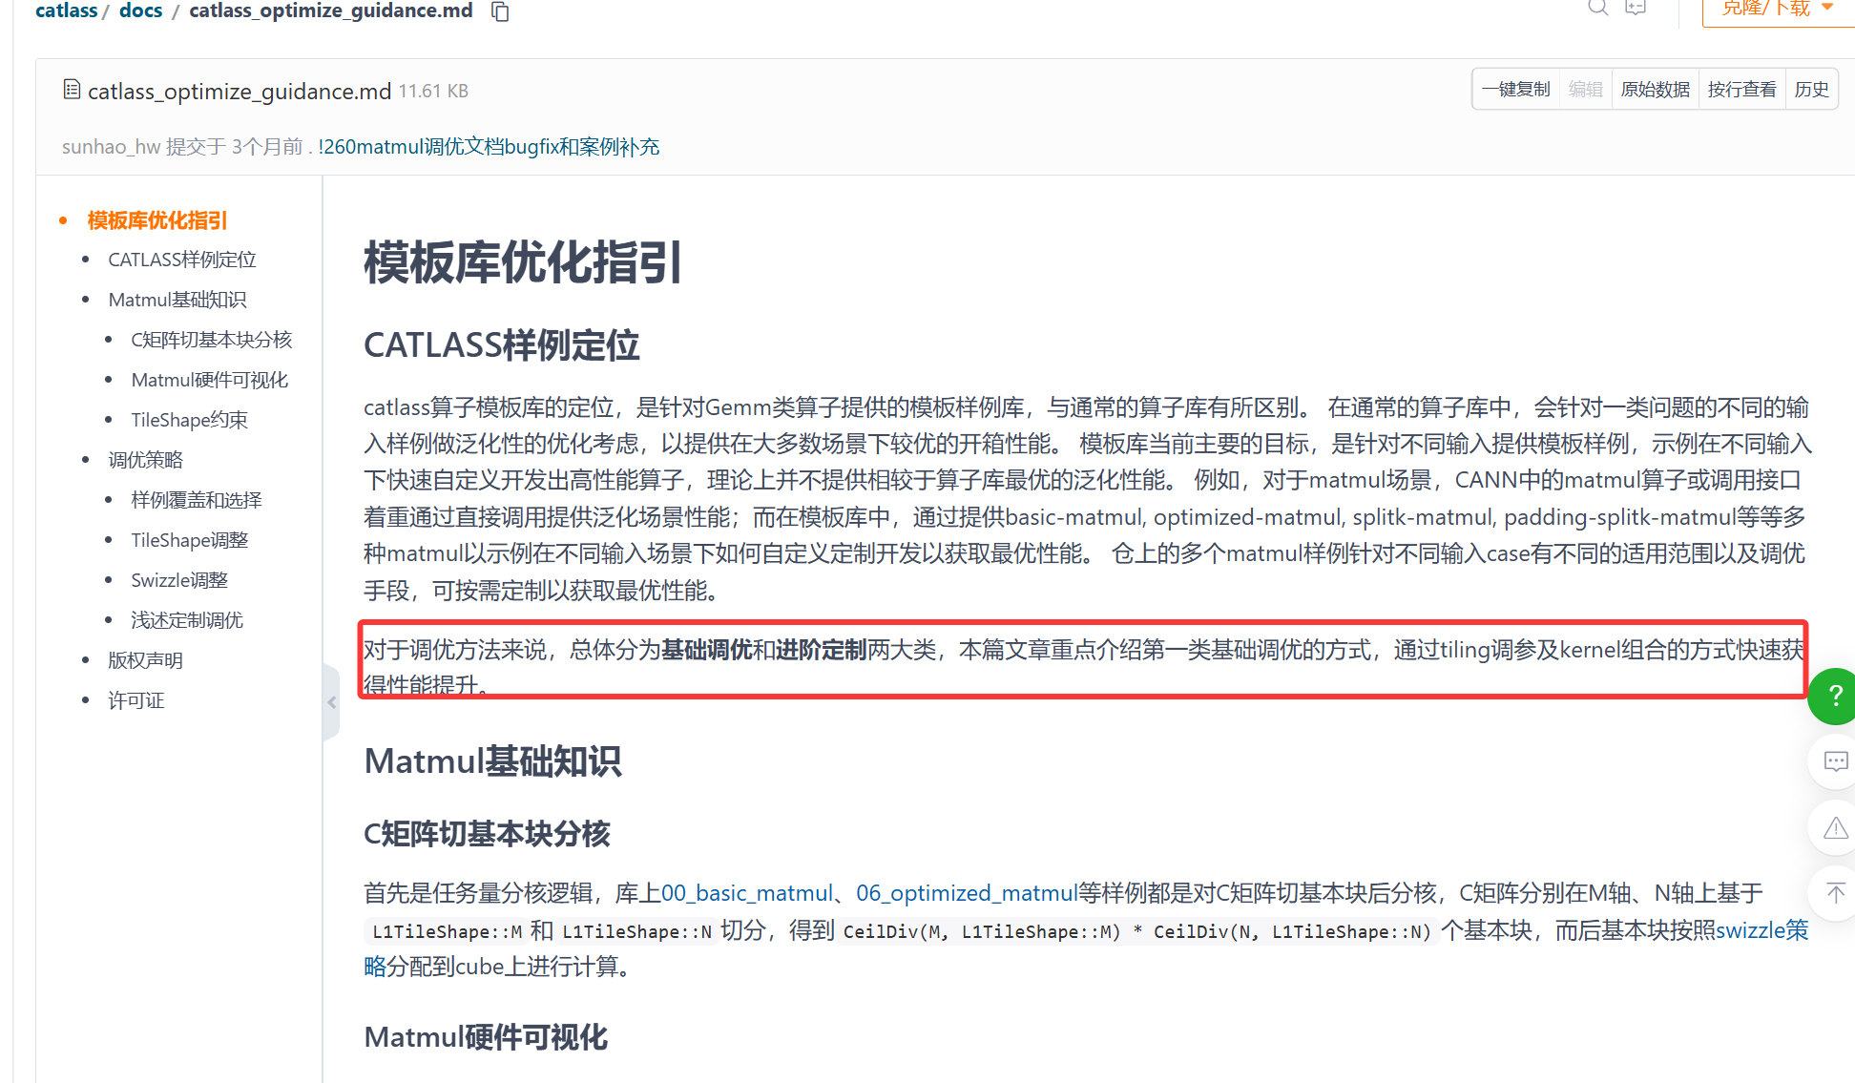1855x1083 pixels.
Task: Click the add comment icon at top
Action: (x=1636, y=8)
